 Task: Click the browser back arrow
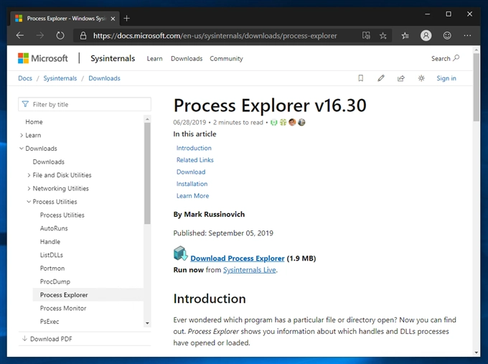(20, 35)
